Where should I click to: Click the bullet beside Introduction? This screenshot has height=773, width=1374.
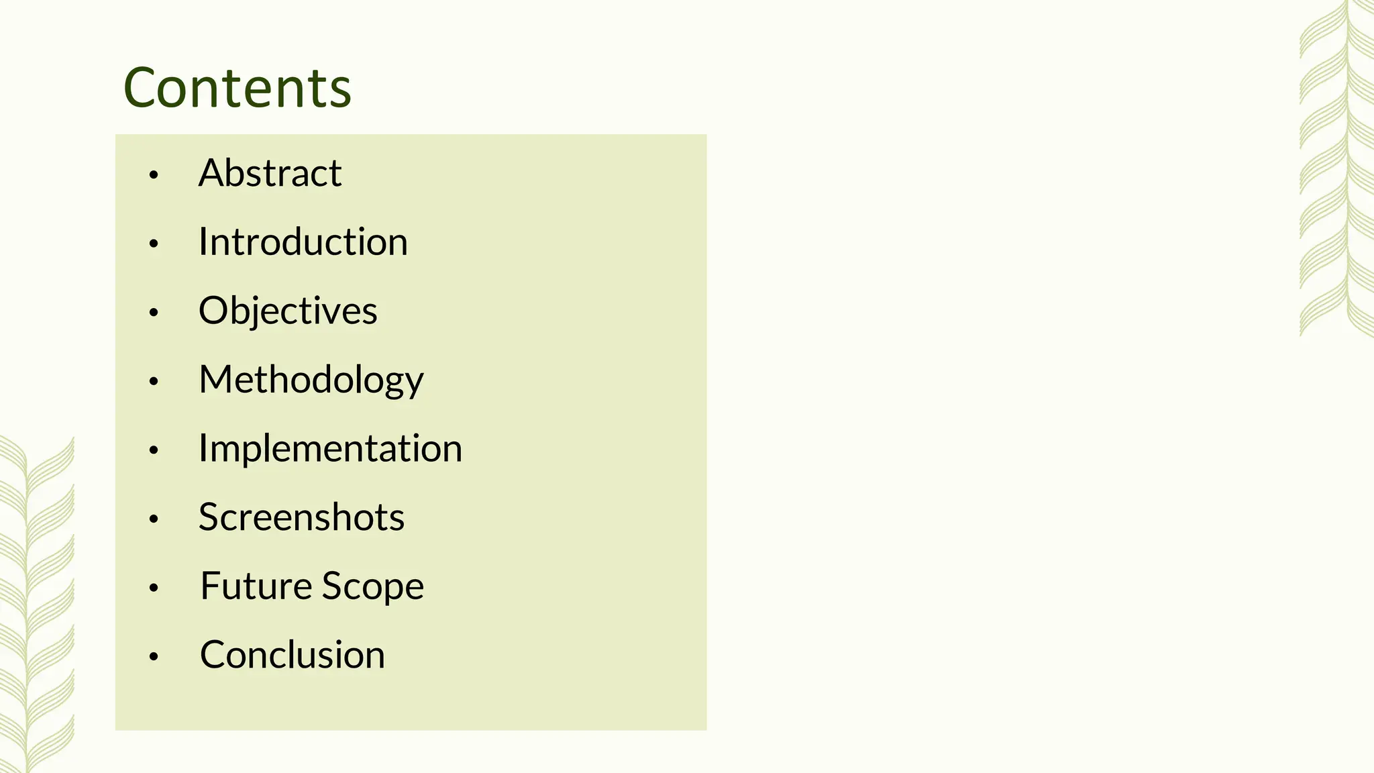pos(154,244)
